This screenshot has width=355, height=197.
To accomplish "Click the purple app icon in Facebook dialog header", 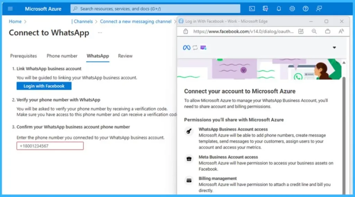I will (203, 47).
